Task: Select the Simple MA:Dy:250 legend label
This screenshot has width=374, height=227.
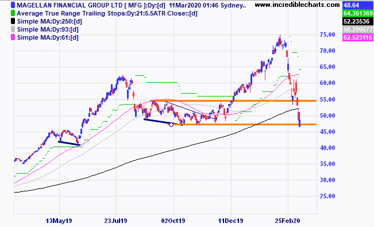Action: click(49, 21)
